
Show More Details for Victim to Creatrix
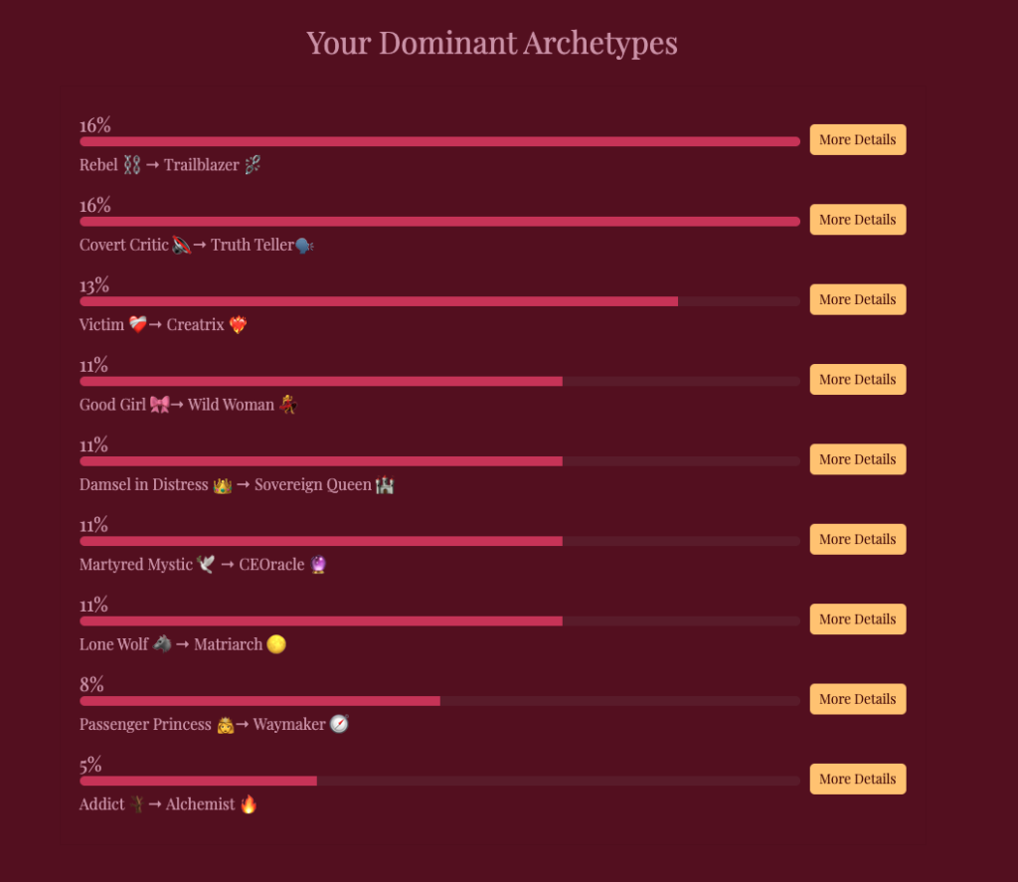(857, 299)
